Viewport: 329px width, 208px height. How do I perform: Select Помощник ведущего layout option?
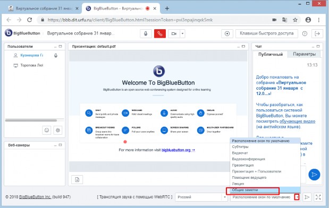point(265,178)
